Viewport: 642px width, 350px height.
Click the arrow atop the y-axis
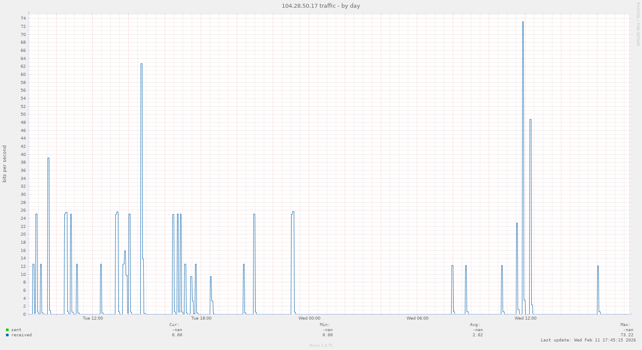point(29,12)
